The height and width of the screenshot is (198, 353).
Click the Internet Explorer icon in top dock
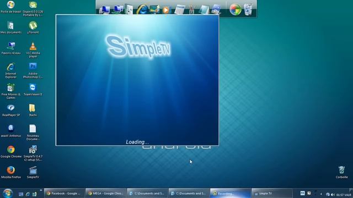pyautogui.click(x=142, y=9)
